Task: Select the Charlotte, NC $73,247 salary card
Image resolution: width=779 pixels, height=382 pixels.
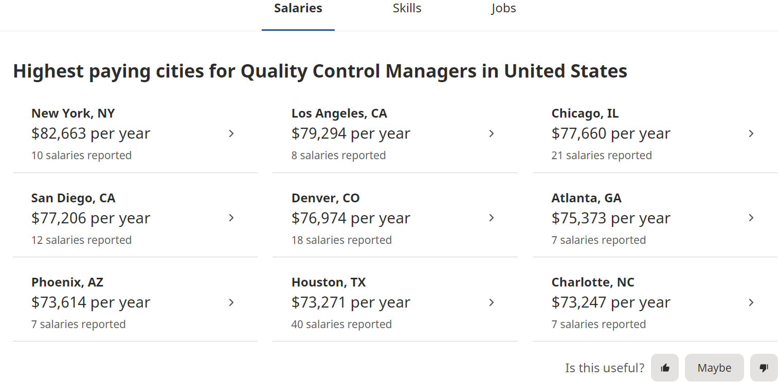Action: tap(611, 303)
